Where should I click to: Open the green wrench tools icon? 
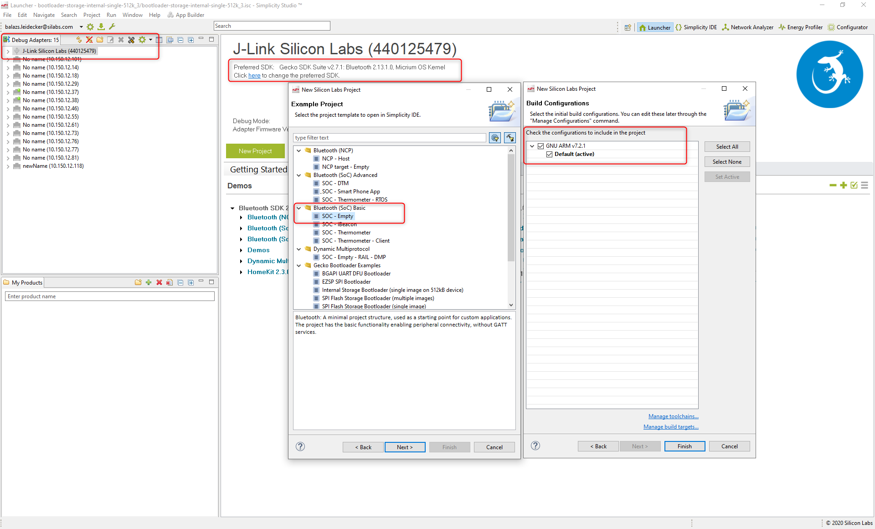[x=112, y=27]
